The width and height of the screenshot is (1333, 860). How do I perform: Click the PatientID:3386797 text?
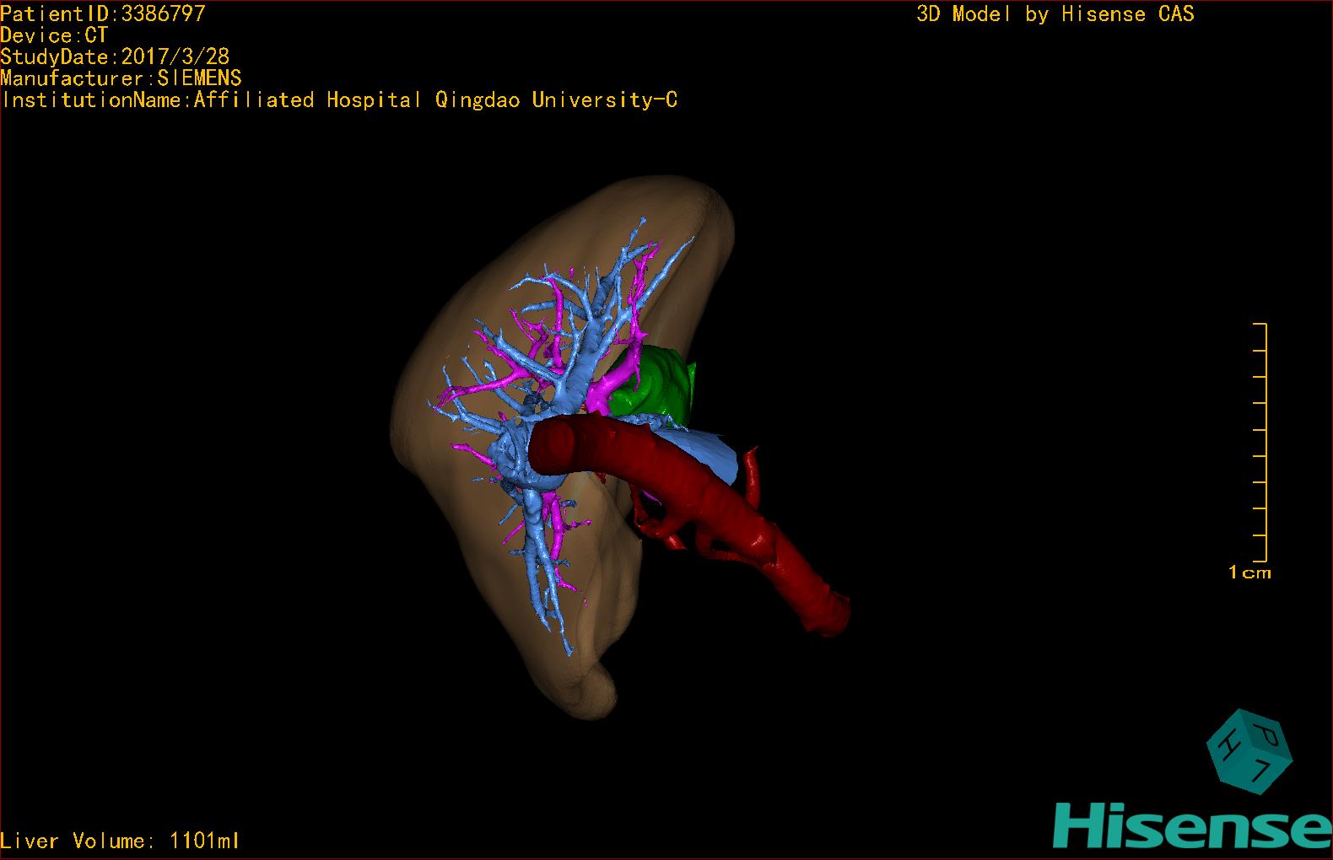click(x=103, y=13)
